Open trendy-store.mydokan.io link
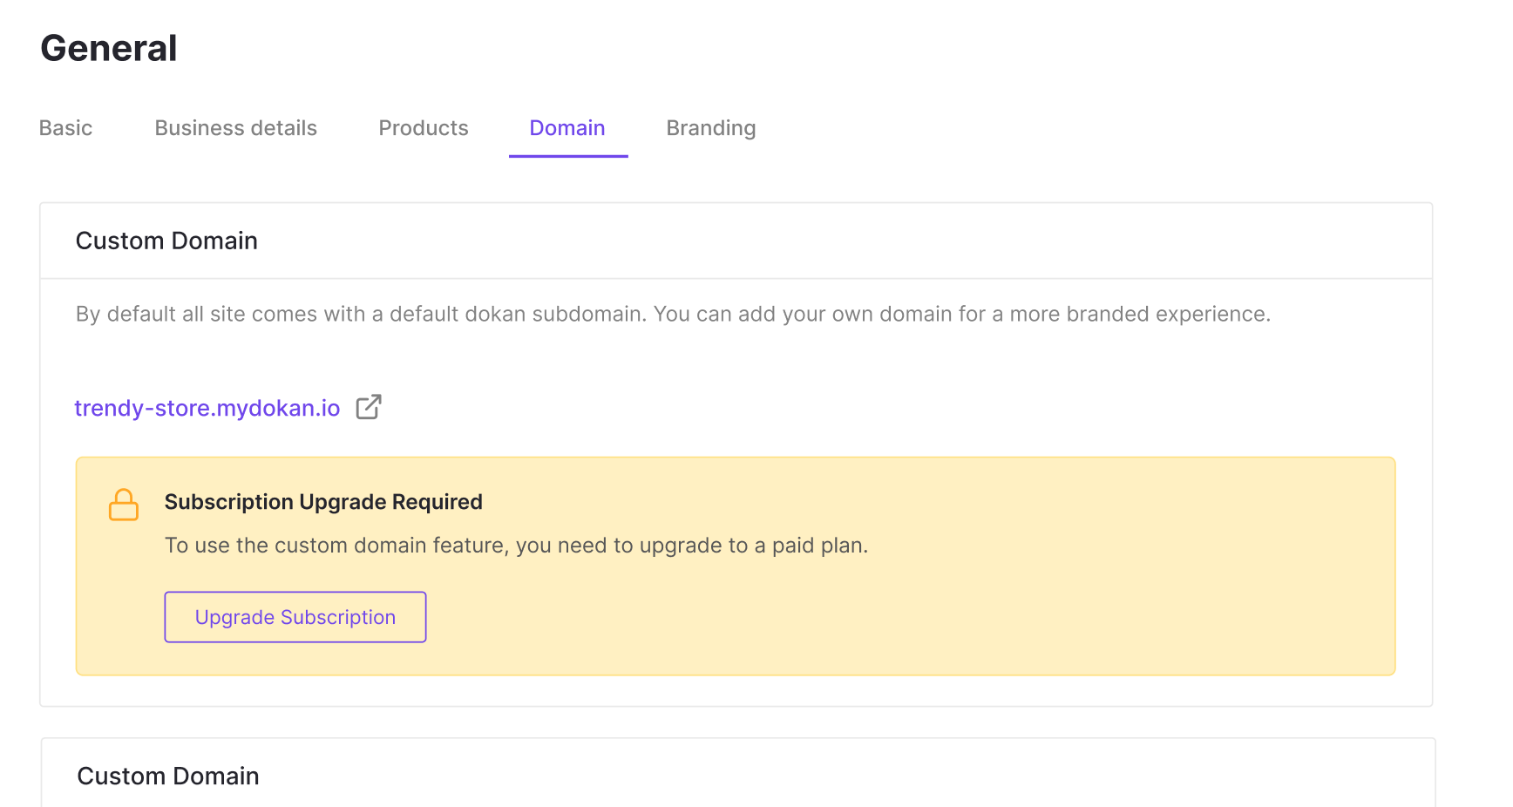Viewport: 1513px width, 807px height. [207, 408]
